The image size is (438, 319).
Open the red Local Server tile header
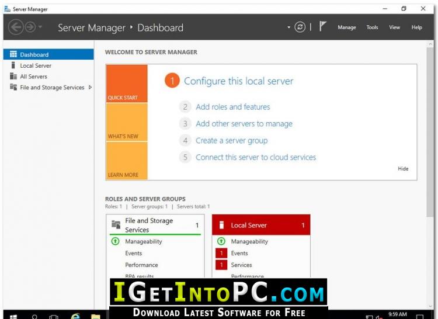click(x=261, y=225)
